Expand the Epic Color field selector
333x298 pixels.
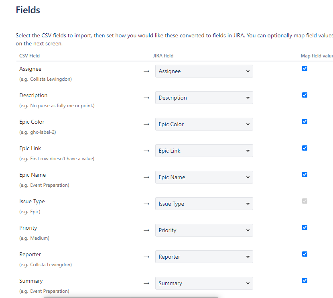click(x=204, y=124)
